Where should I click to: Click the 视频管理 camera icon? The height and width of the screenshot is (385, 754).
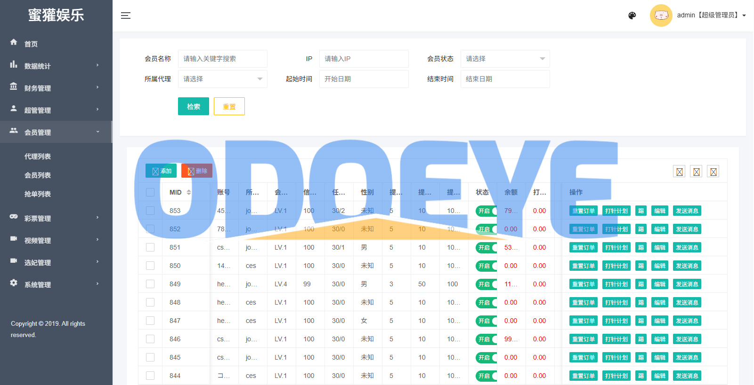pyautogui.click(x=14, y=239)
